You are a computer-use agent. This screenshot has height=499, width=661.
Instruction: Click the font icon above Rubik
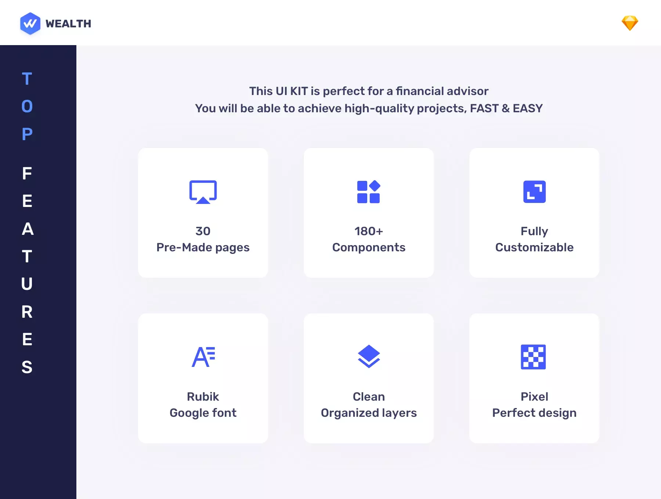coord(203,357)
